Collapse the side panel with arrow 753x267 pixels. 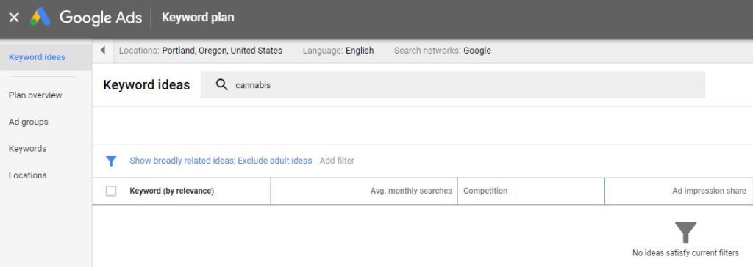tap(103, 51)
